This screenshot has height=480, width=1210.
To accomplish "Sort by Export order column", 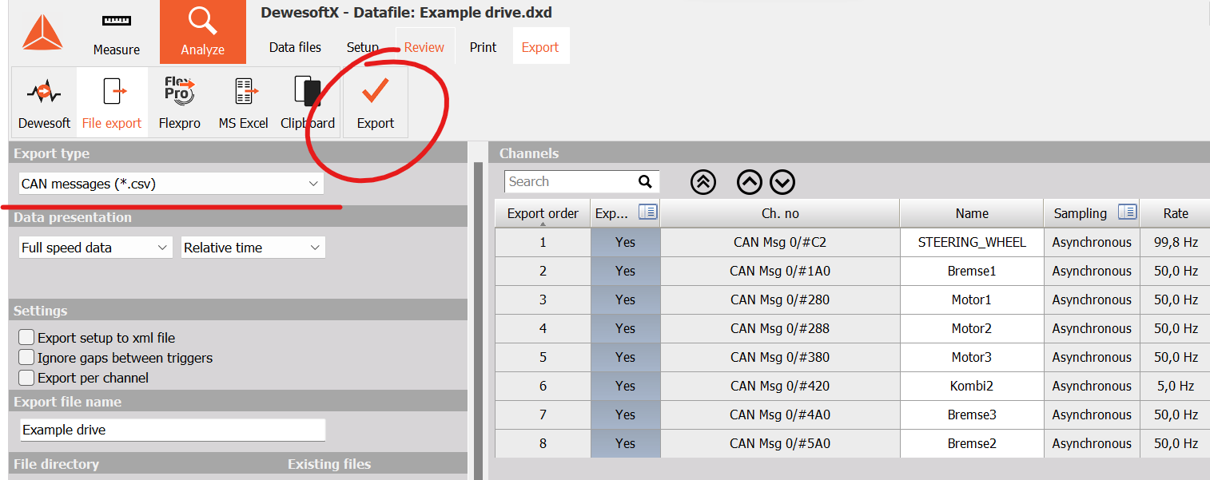I will click(543, 213).
